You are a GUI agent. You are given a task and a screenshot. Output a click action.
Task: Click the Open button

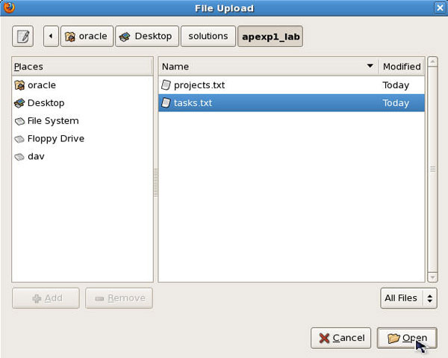[x=407, y=338]
